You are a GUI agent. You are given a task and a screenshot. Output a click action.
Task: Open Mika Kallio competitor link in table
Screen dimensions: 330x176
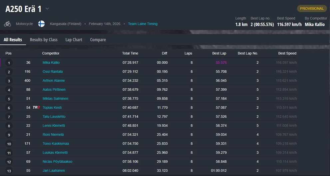[x=51, y=63]
